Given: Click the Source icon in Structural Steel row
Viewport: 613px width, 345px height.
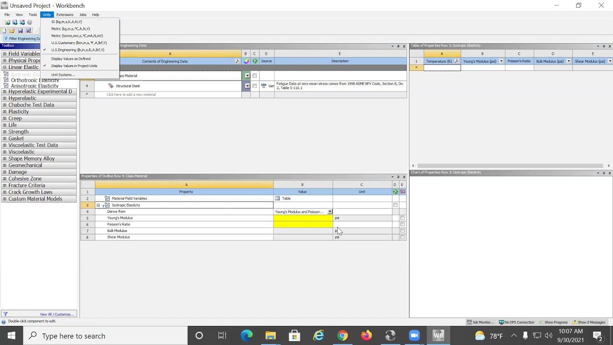Looking at the screenshot, I should [264, 86].
